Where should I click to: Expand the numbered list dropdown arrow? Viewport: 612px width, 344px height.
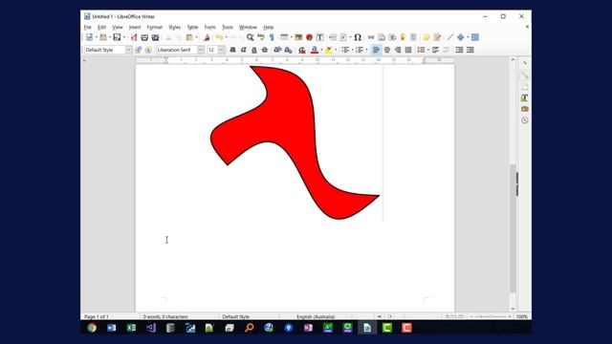(366, 50)
